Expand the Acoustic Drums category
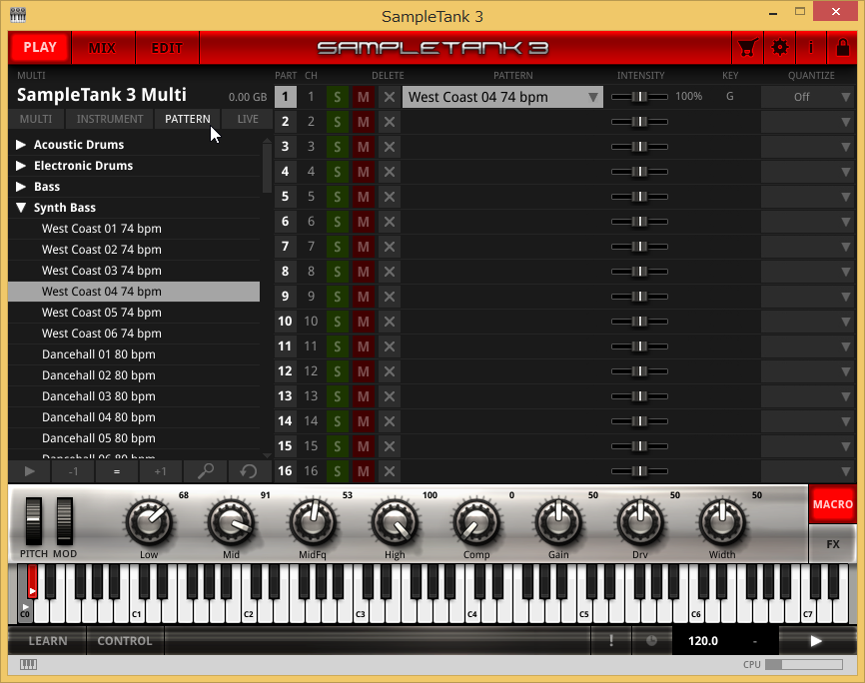The height and width of the screenshot is (683, 865). (21, 145)
